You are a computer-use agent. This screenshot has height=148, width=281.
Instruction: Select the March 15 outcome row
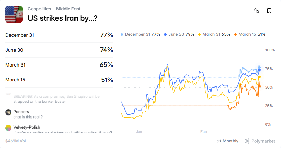(x=59, y=80)
